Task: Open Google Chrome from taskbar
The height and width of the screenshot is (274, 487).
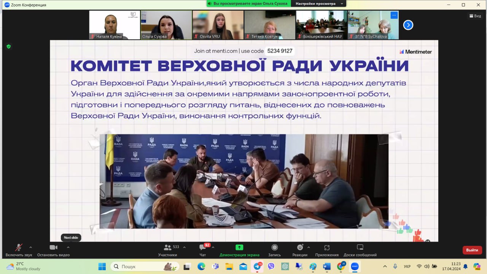Action: 341,267
